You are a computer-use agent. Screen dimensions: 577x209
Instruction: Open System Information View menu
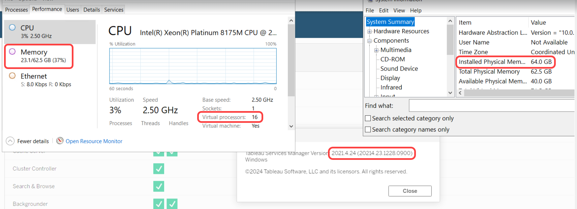399,10
